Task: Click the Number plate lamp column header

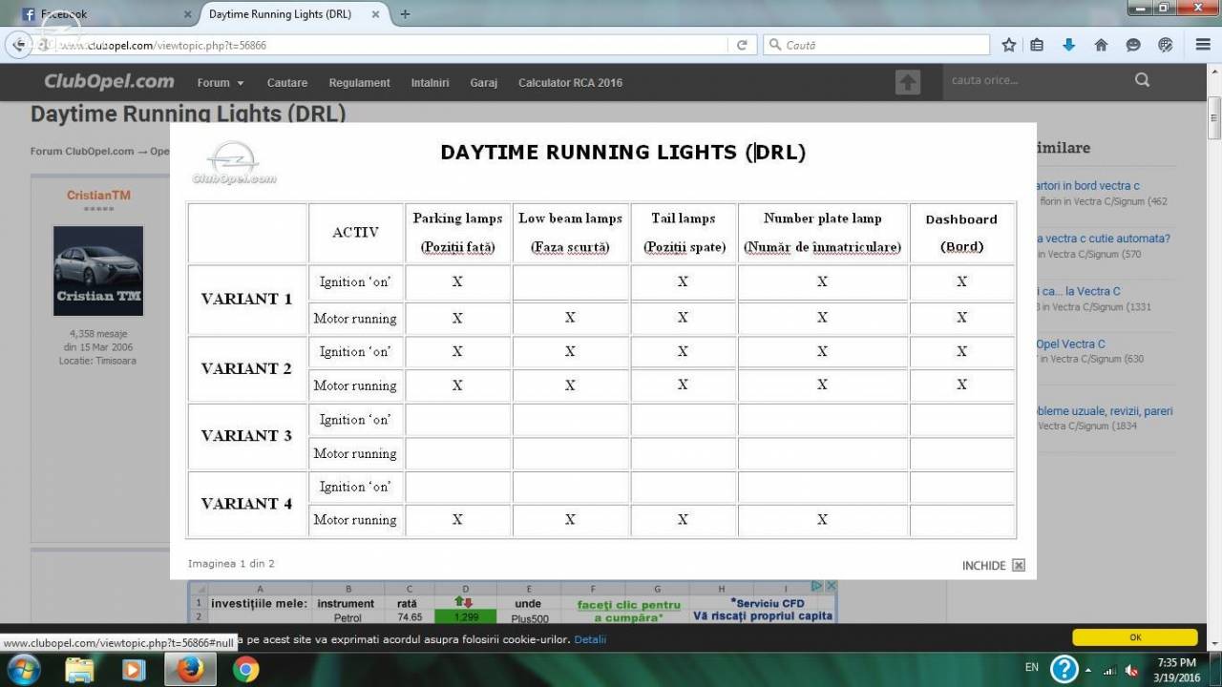Action: tap(823, 233)
